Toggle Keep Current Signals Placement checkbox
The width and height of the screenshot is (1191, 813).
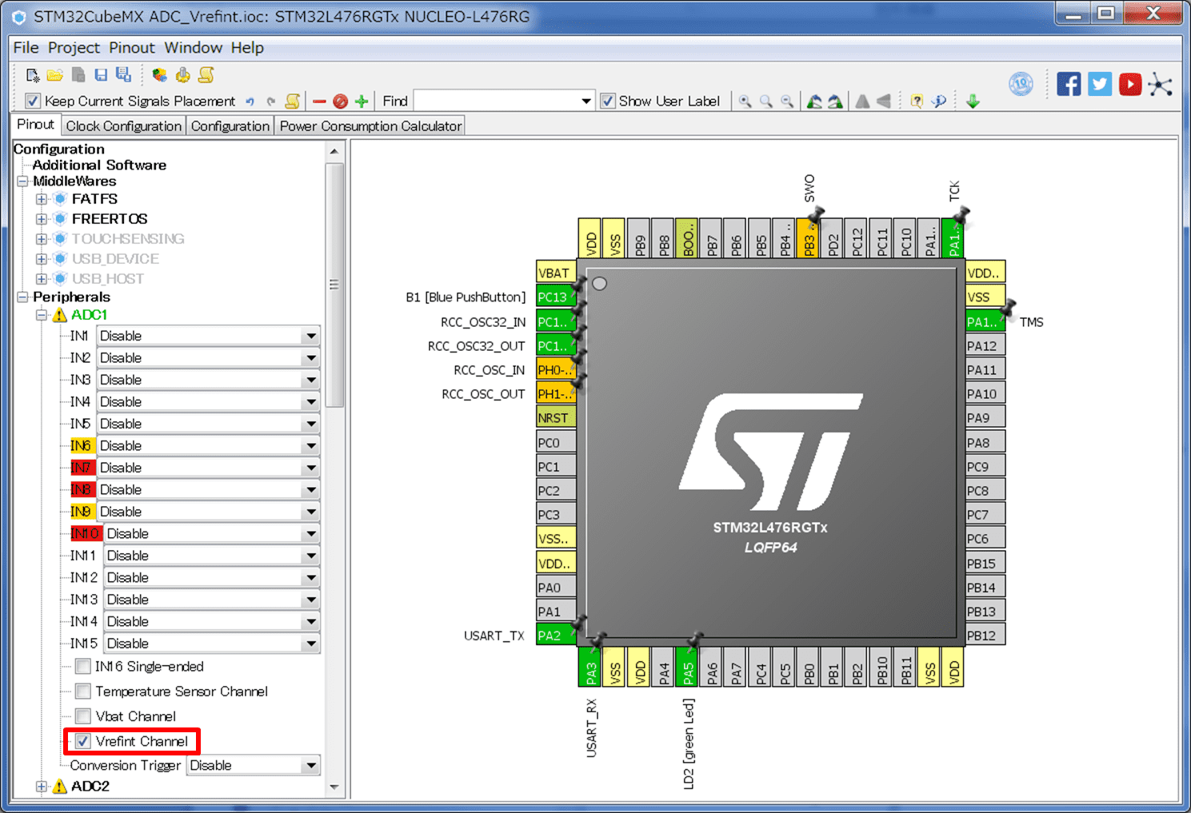[33, 102]
